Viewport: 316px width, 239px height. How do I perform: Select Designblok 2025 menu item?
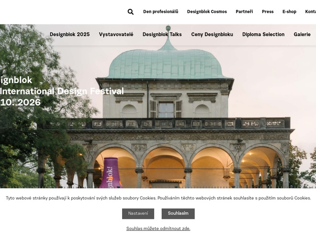coord(69,34)
